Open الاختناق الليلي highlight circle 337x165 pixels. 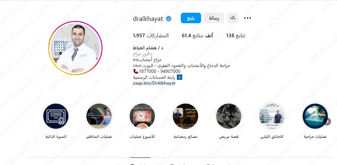(x=272, y=116)
